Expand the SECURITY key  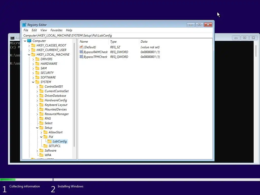point(33,73)
